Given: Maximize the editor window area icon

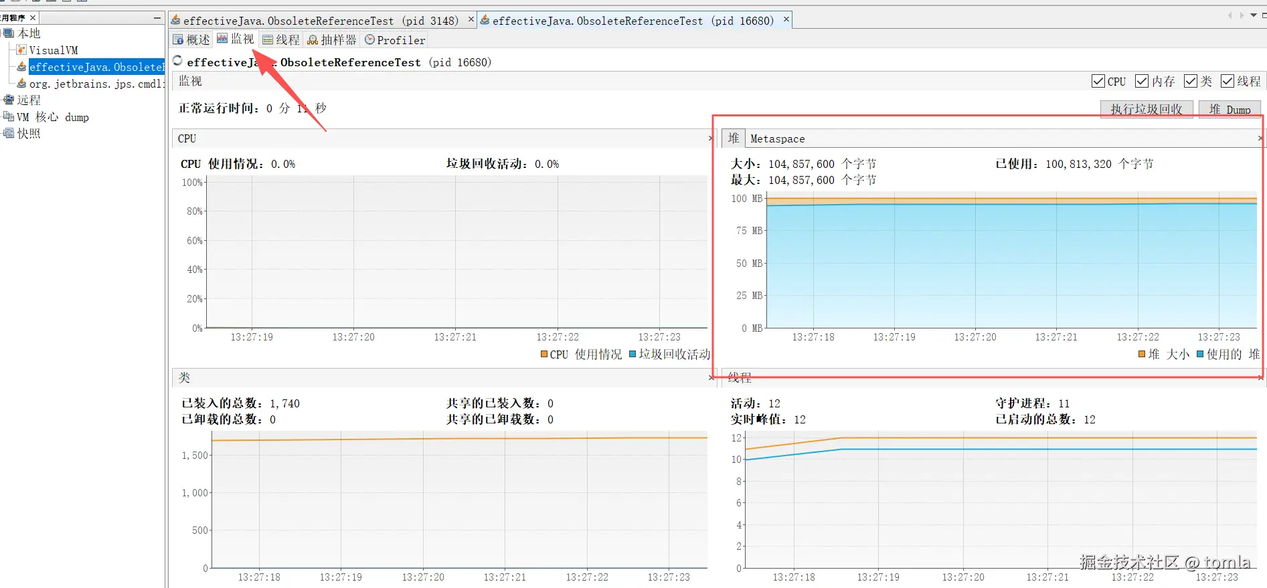Looking at the screenshot, I should pos(1264,15).
